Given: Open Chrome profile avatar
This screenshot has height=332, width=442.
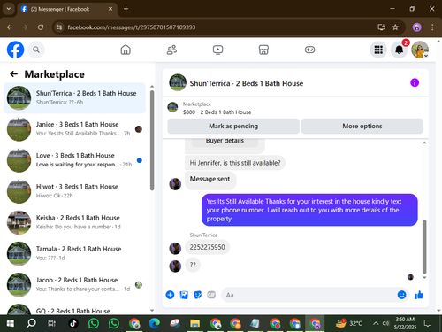Looking at the screenshot, I should (x=416, y=27).
